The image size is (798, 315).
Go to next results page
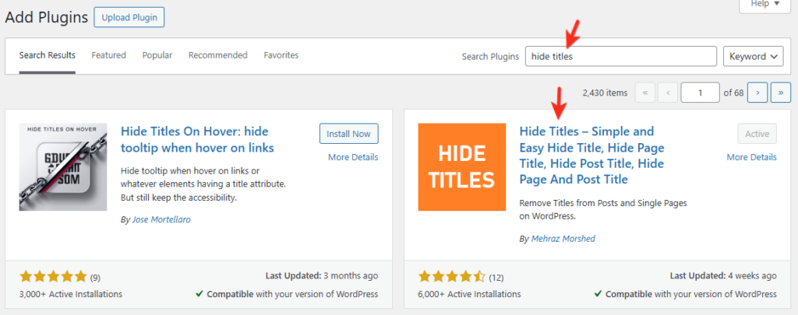(x=757, y=93)
